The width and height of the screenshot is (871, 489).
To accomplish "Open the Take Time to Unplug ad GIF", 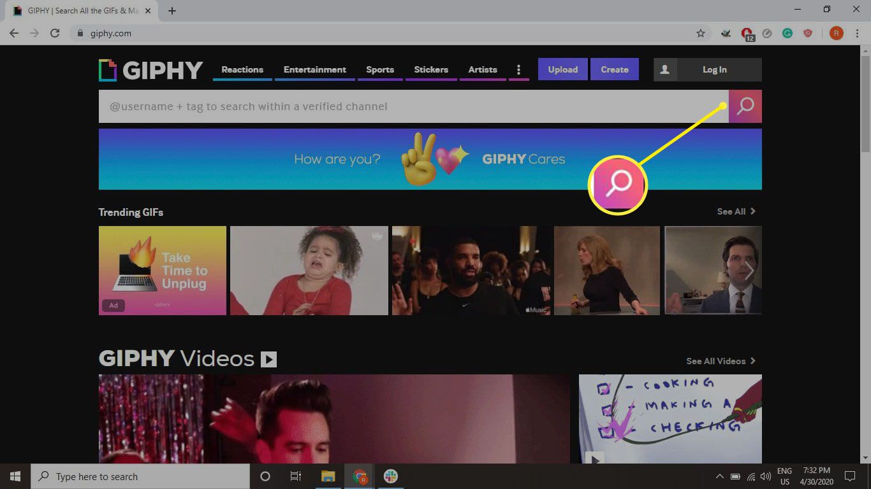I will point(163,271).
